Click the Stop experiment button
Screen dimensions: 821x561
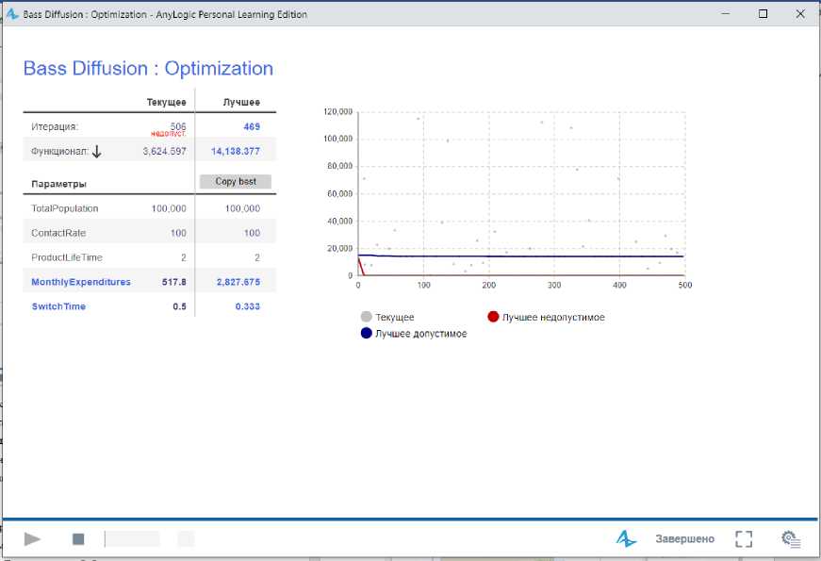point(78,539)
